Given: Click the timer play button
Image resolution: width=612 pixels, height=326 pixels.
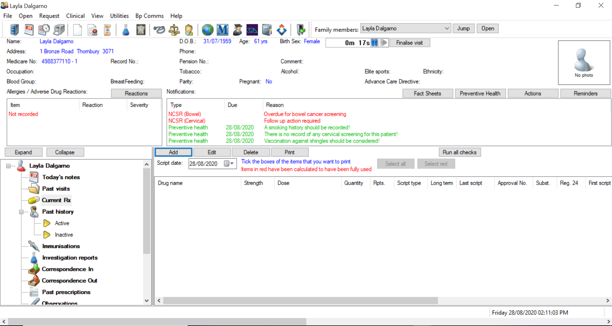Looking at the screenshot, I should point(384,43).
